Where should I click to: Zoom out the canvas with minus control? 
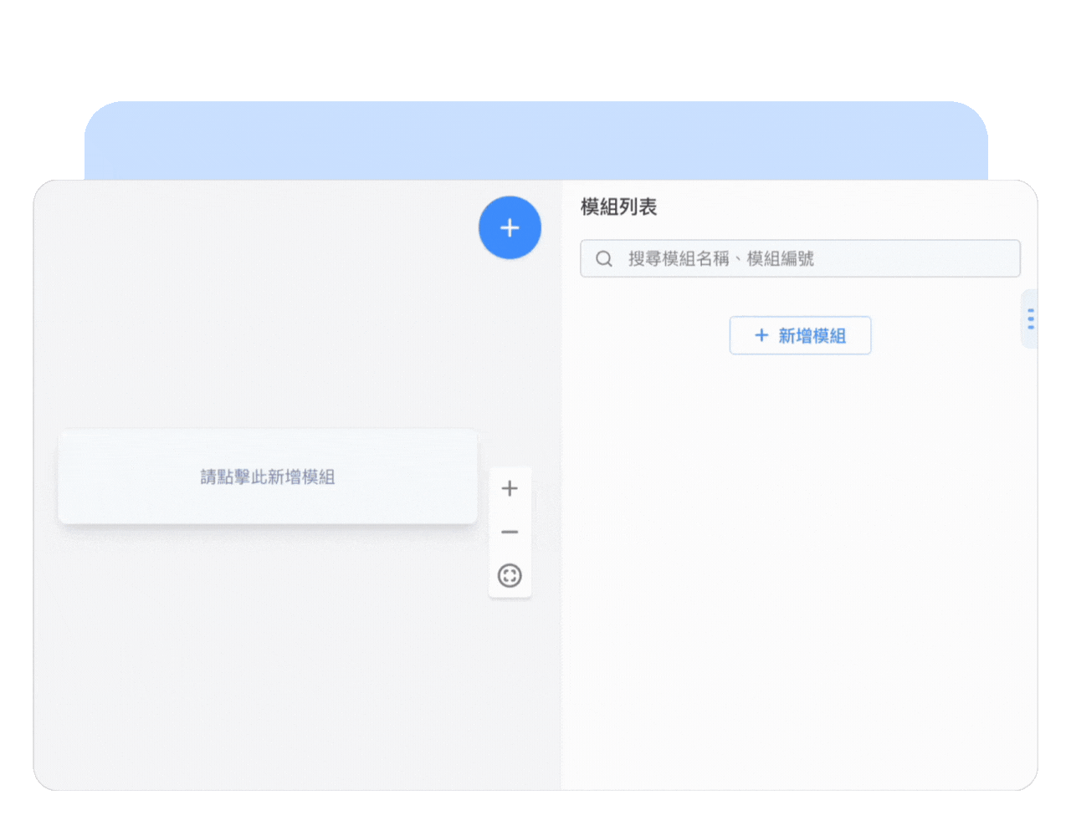[510, 533]
